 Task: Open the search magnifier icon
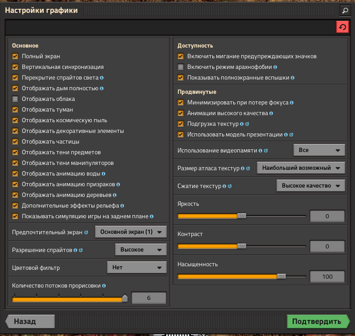(x=345, y=10)
